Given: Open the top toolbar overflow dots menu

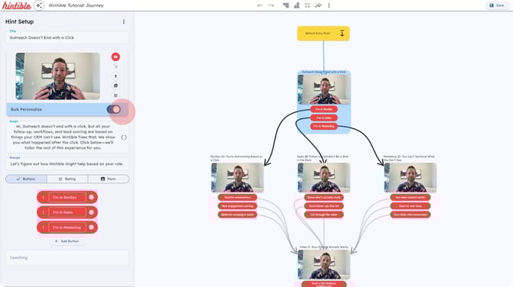Looking at the screenshot, I should 328,5.
